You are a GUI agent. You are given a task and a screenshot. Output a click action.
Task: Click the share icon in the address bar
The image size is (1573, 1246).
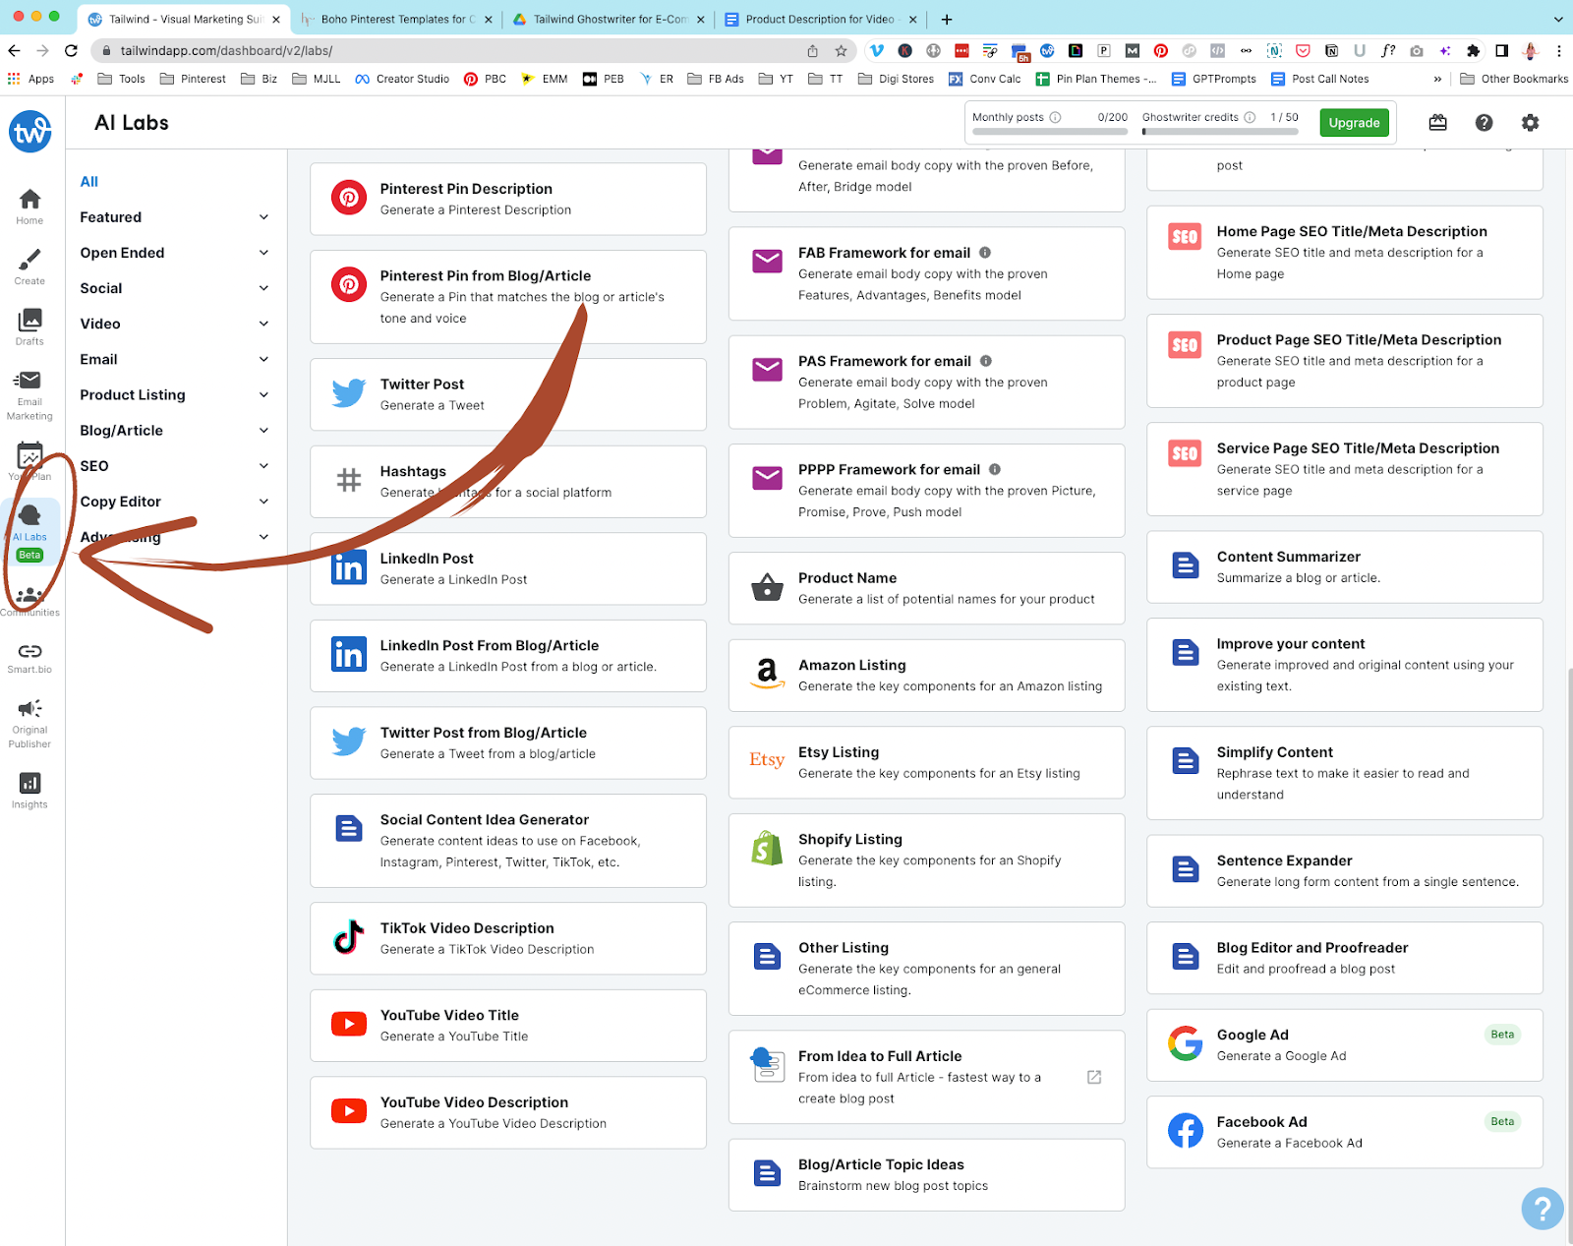(812, 51)
